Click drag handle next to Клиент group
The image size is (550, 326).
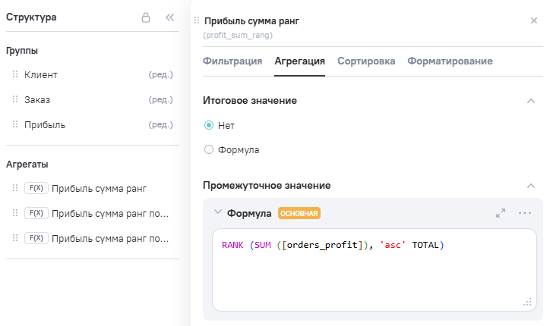pos(15,75)
